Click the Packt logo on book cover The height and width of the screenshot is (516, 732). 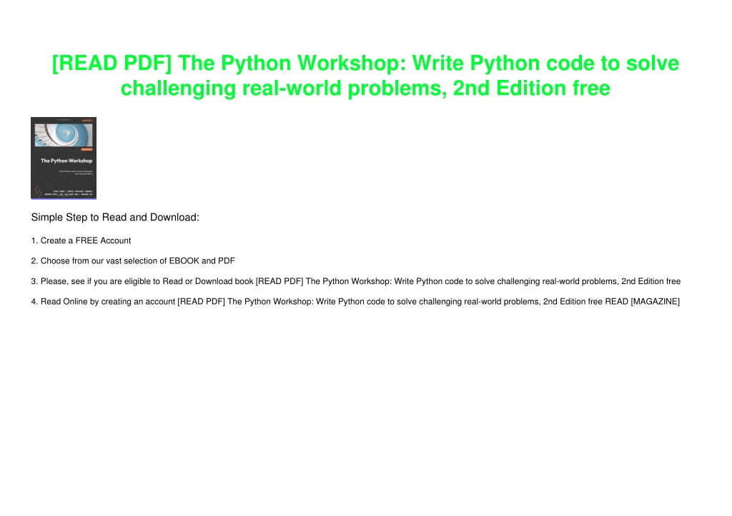click(86, 121)
